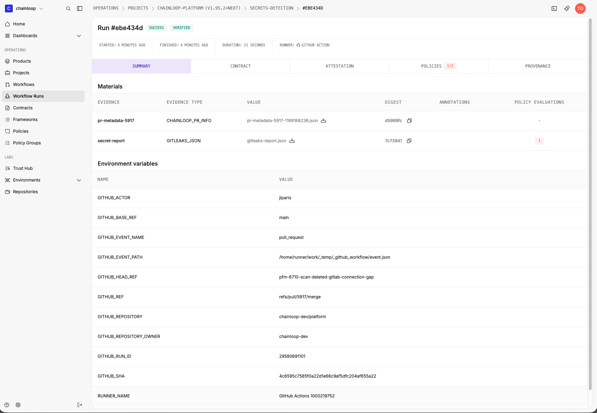Open the chainloop organization dropdown
The height and width of the screenshot is (413, 597).
[24, 8]
